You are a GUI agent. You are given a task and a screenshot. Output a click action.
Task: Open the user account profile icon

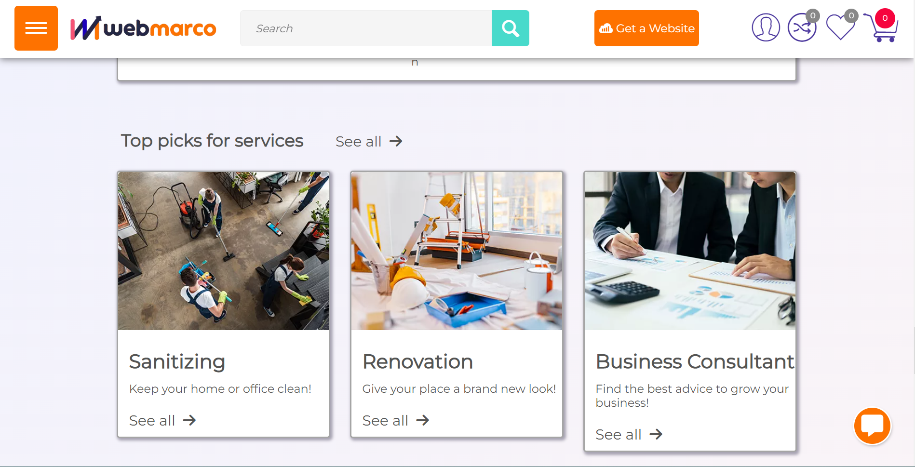pos(766,27)
